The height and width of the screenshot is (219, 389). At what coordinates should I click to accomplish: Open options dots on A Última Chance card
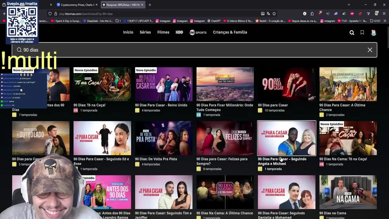click(x=374, y=71)
